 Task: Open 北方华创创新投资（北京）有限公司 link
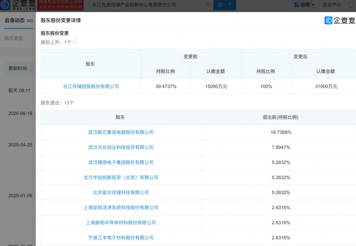pyautogui.click(x=121, y=178)
